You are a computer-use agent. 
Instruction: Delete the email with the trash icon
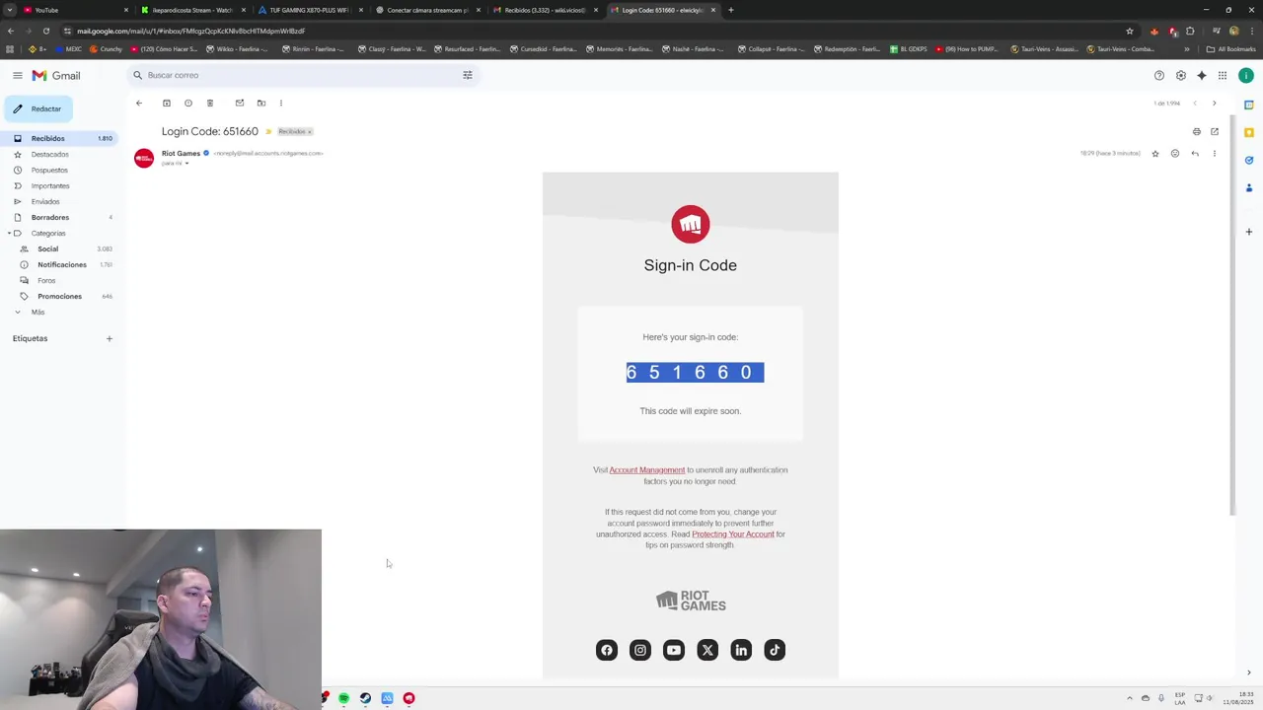point(210,103)
